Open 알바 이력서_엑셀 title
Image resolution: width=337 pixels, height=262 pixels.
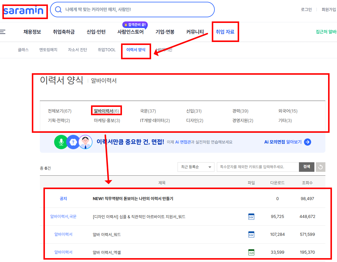(x=106, y=252)
